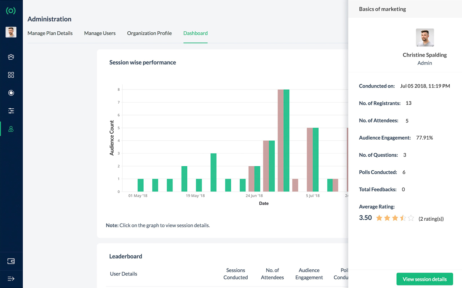462x288 pixels.
Task: Open the audience group sidebar icon
Action: click(x=11, y=57)
